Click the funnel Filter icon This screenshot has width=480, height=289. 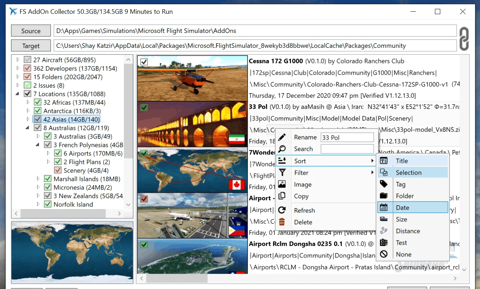(x=282, y=173)
